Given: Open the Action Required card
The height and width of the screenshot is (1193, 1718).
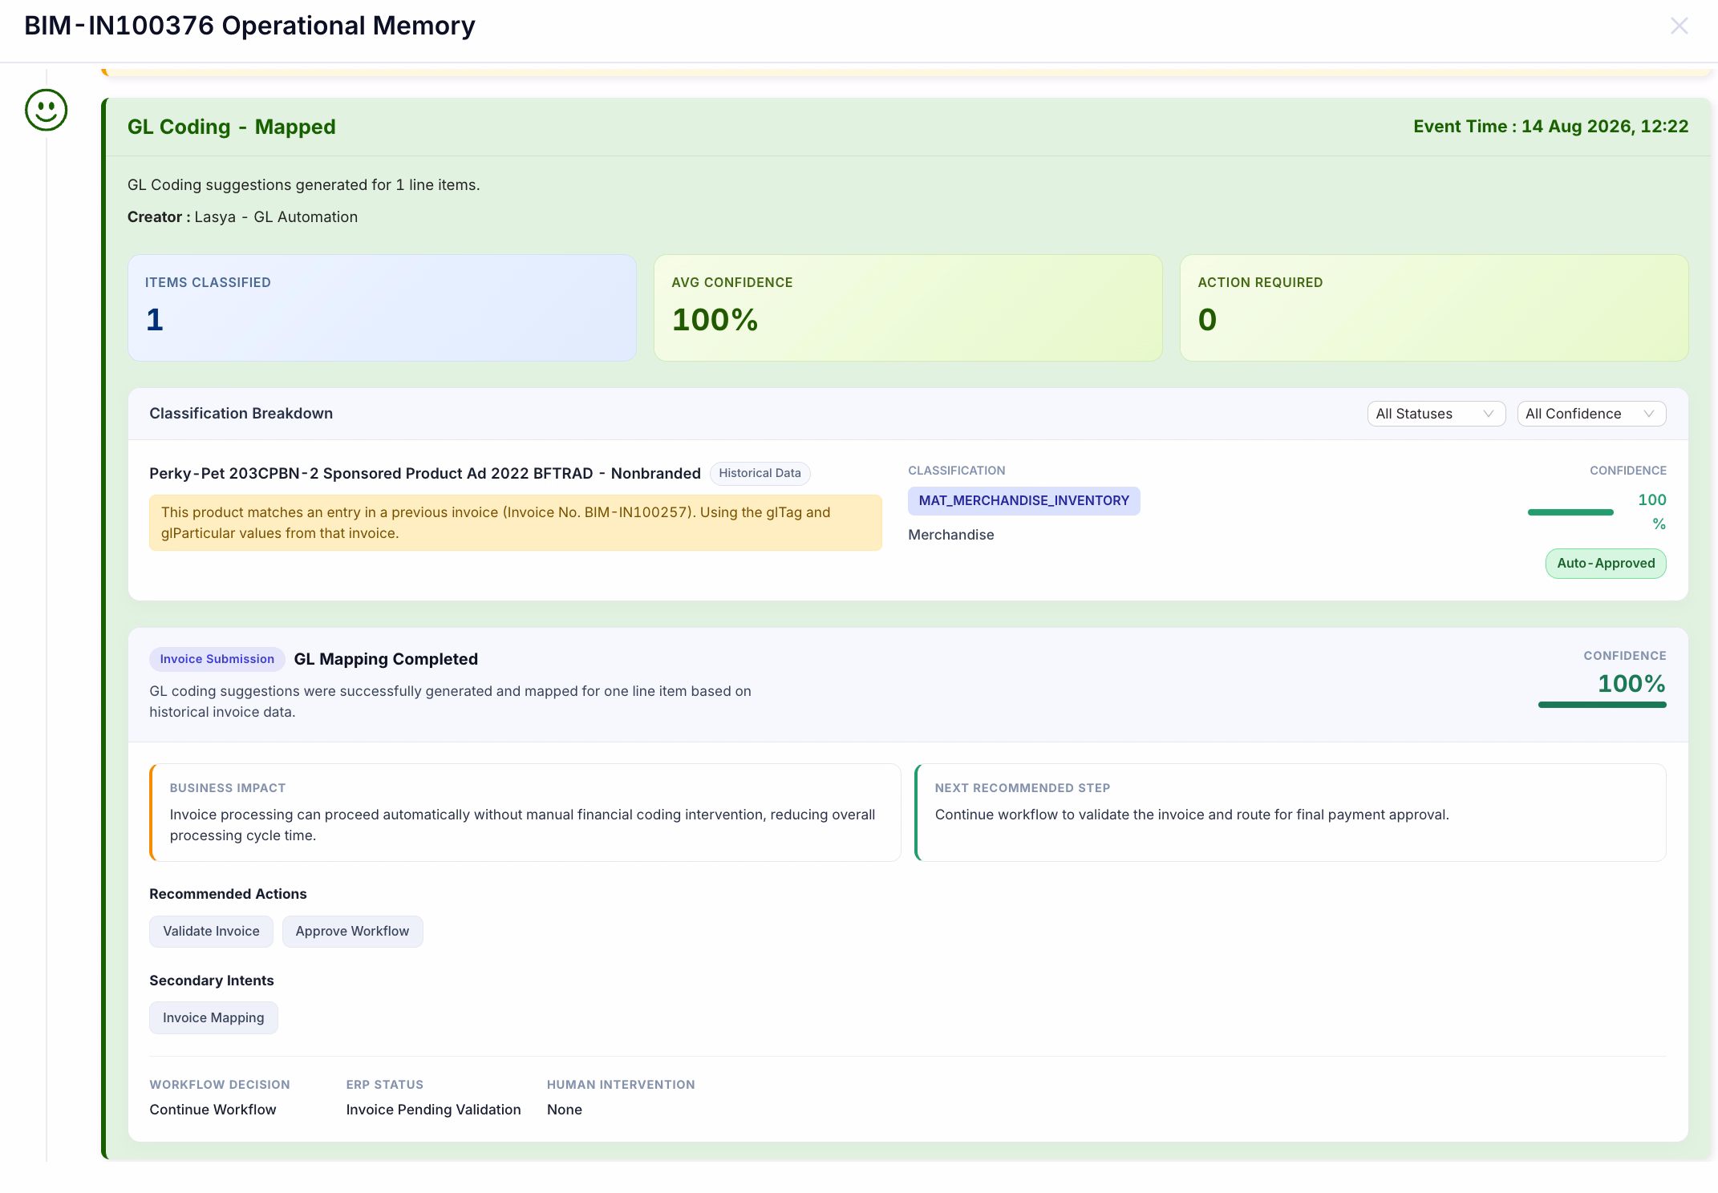Looking at the screenshot, I should pos(1434,308).
